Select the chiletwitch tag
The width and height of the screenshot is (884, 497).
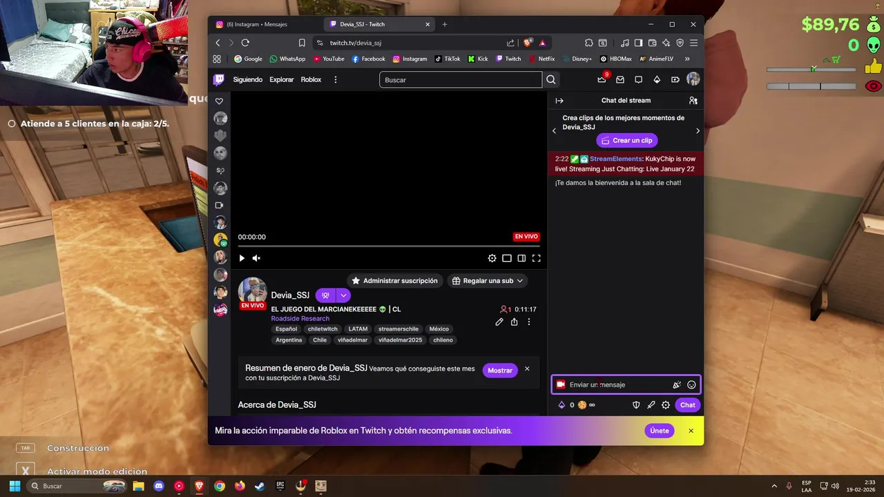tap(323, 329)
